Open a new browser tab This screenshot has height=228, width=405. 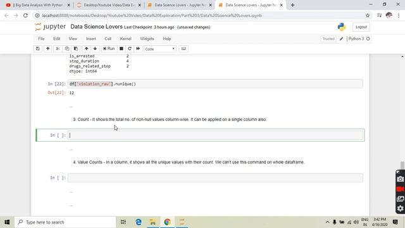pyautogui.click(x=292, y=5)
